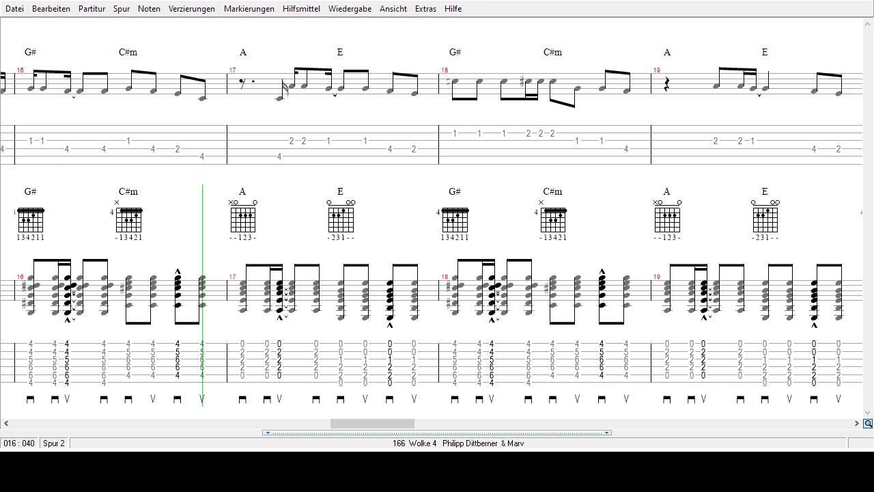Open the Partitur menu
Viewport: 874px width, 492px height.
click(91, 9)
